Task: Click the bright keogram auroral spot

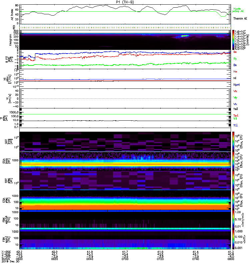Action: point(184,36)
